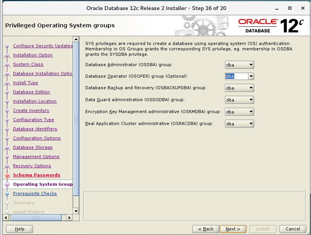Click the Schema Passwords error icon
311x235 pixels.
coord(8,176)
